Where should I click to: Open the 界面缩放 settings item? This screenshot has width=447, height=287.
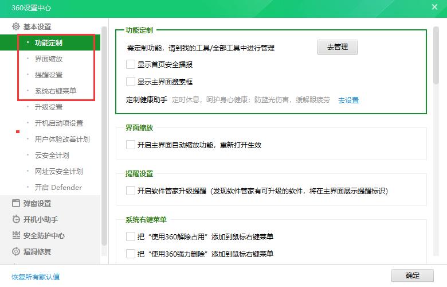coord(49,59)
